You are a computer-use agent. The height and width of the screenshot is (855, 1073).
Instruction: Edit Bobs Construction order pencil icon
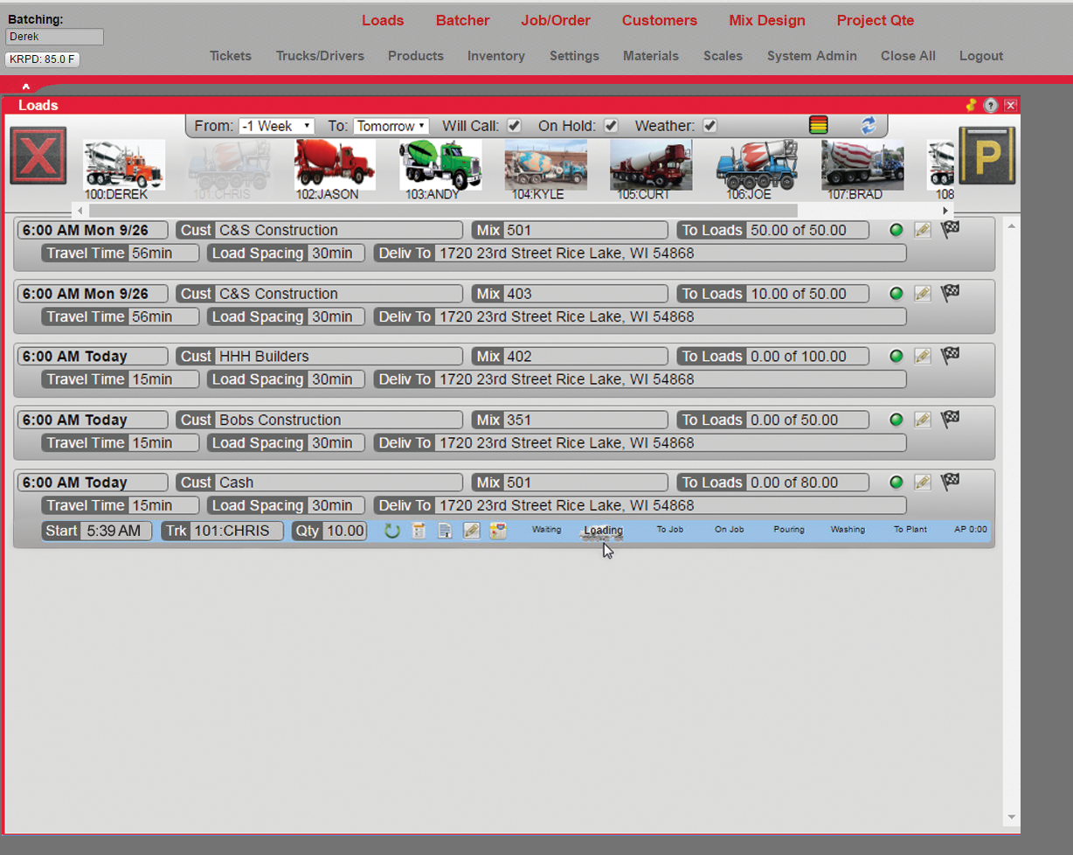922,420
